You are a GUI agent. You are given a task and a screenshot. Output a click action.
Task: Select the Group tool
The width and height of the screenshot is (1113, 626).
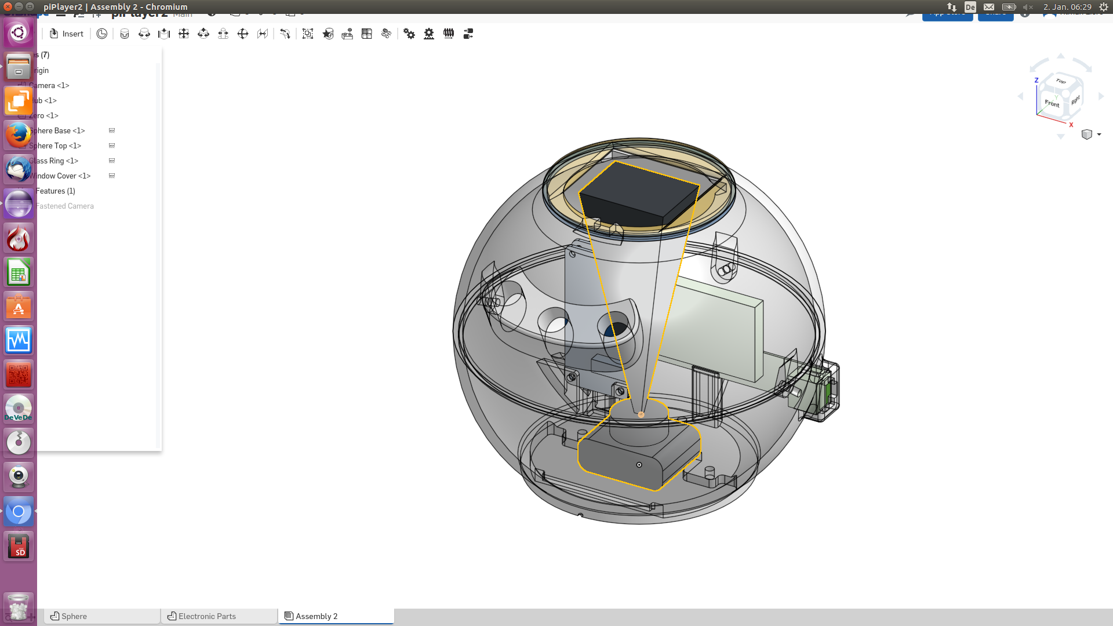click(x=308, y=34)
